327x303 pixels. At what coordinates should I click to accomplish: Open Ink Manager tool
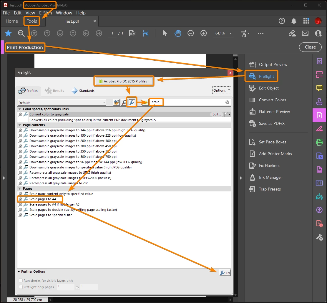[266, 177]
